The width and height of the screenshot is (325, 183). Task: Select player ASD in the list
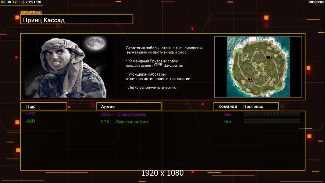31,121
